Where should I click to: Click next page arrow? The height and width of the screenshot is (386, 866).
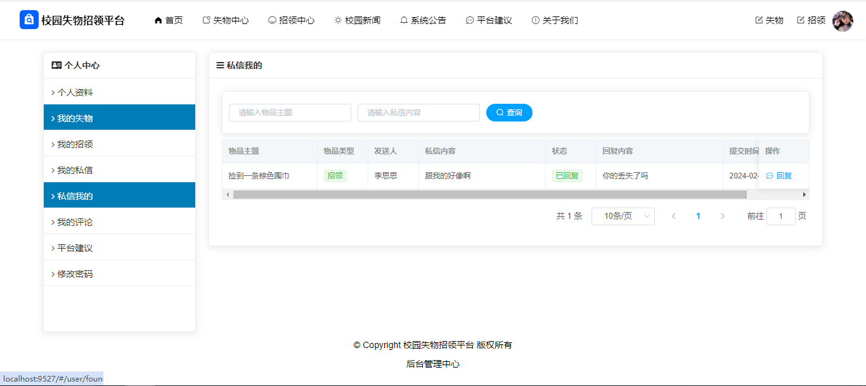pyautogui.click(x=723, y=216)
